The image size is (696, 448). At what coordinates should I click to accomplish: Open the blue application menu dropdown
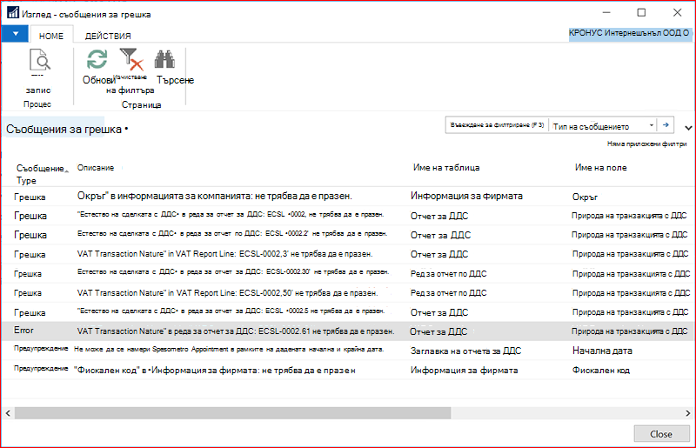15,34
